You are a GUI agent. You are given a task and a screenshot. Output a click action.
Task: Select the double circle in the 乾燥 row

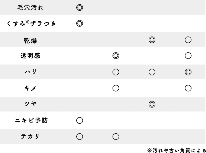click(x=152, y=40)
